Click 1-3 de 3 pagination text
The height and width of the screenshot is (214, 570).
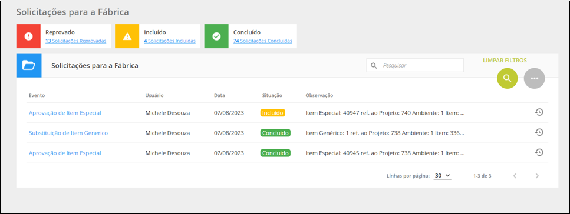pos(482,176)
